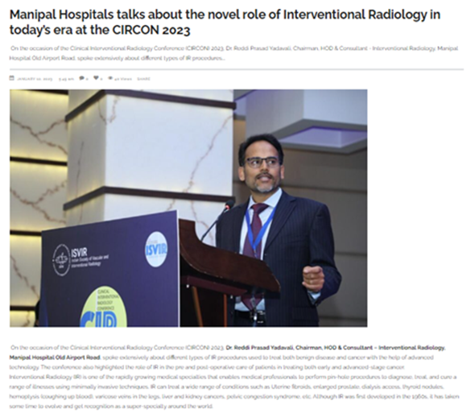Click the views count text
The image size is (475, 413).
pyautogui.click(x=123, y=79)
